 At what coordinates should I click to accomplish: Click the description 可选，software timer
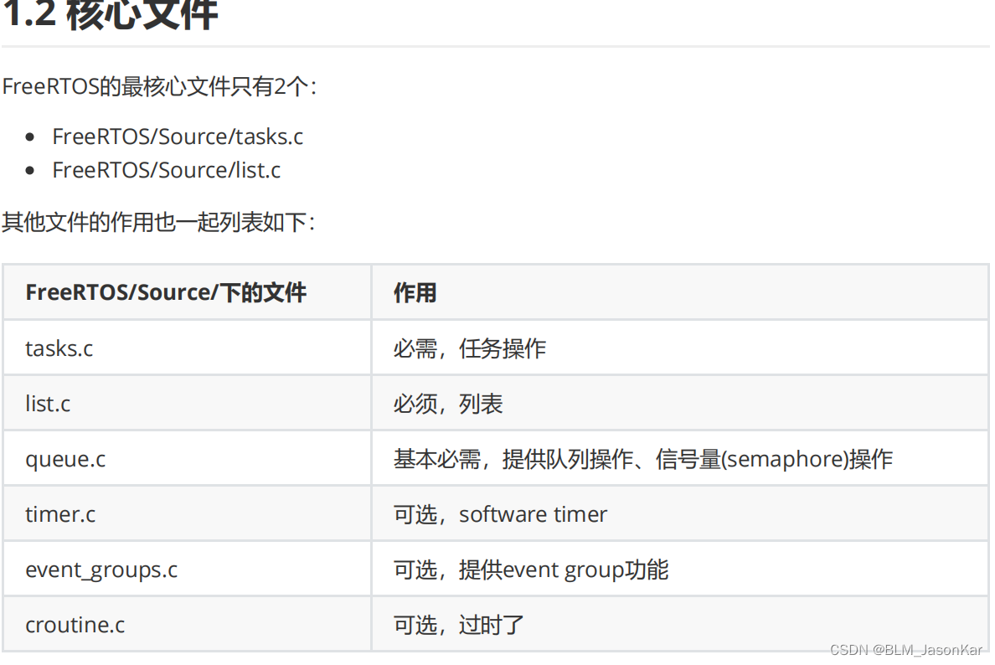coord(499,514)
